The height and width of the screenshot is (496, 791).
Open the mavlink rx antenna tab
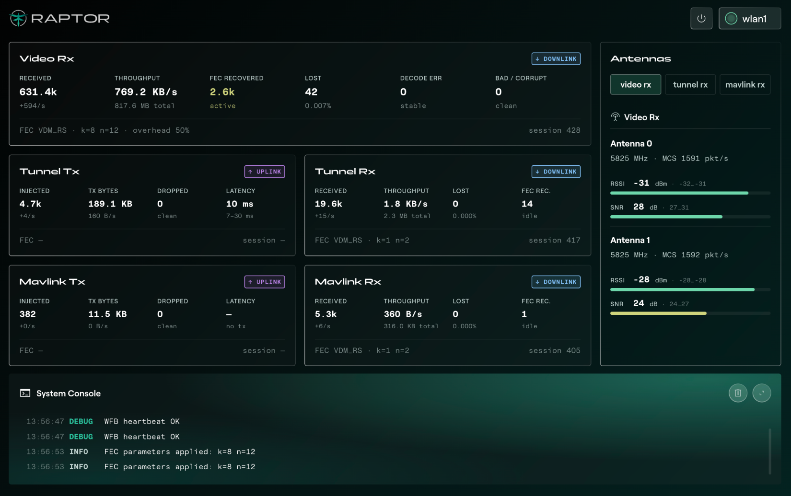(x=745, y=84)
